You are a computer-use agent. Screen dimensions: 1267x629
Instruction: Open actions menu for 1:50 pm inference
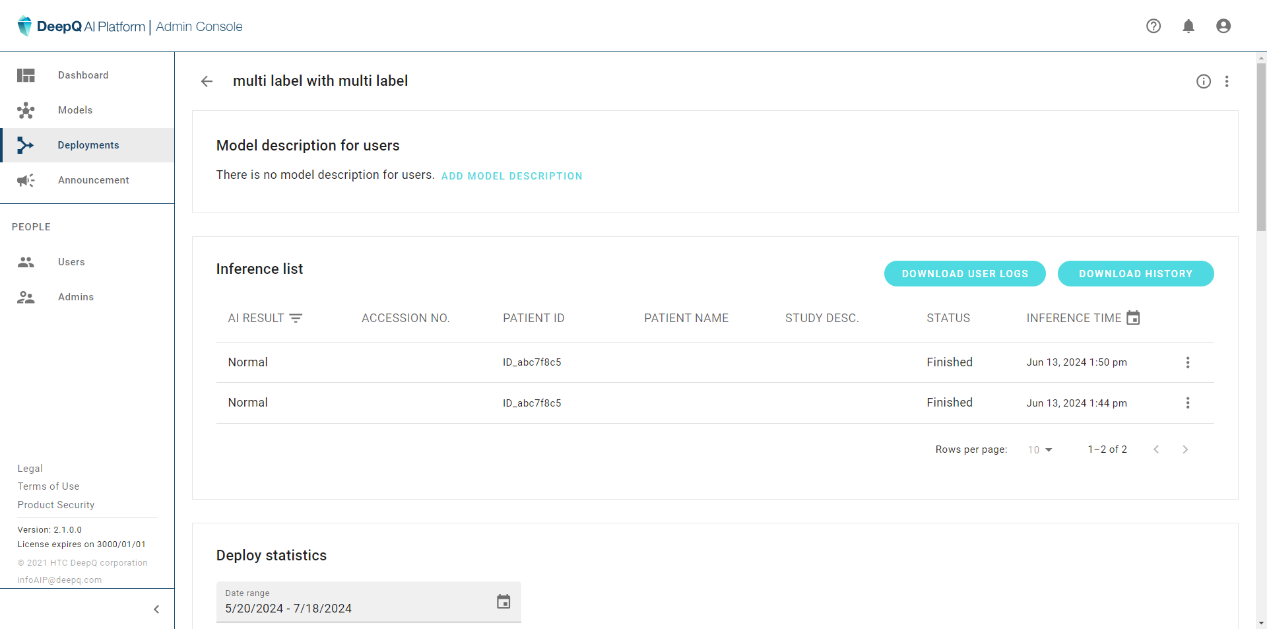tap(1187, 362)
